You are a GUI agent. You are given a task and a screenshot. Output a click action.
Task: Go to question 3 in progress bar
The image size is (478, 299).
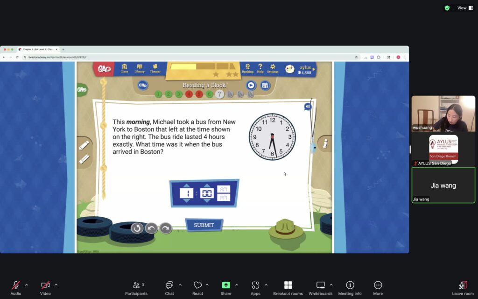click(179, 94)
